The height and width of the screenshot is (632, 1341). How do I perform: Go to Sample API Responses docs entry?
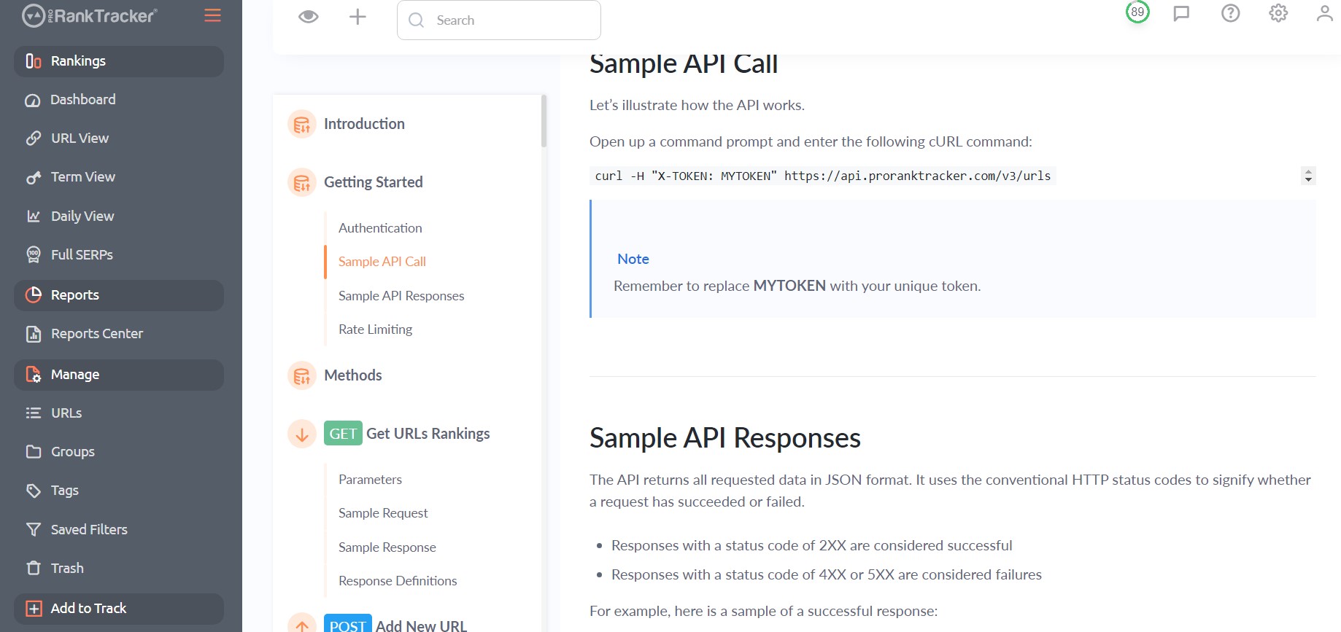401,296
